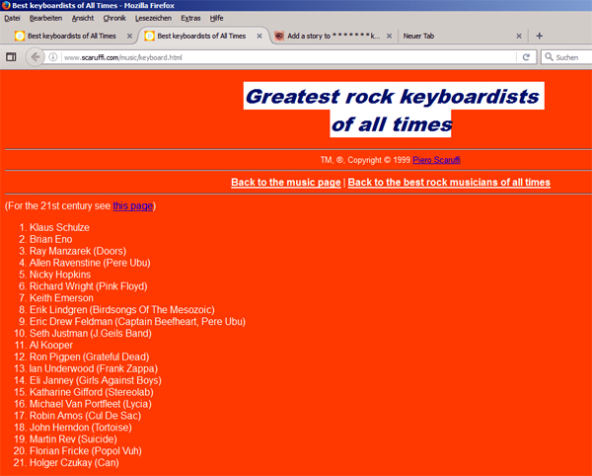592x476 pixels.
Task: Click the URL address bar
Action: point(287,57)
